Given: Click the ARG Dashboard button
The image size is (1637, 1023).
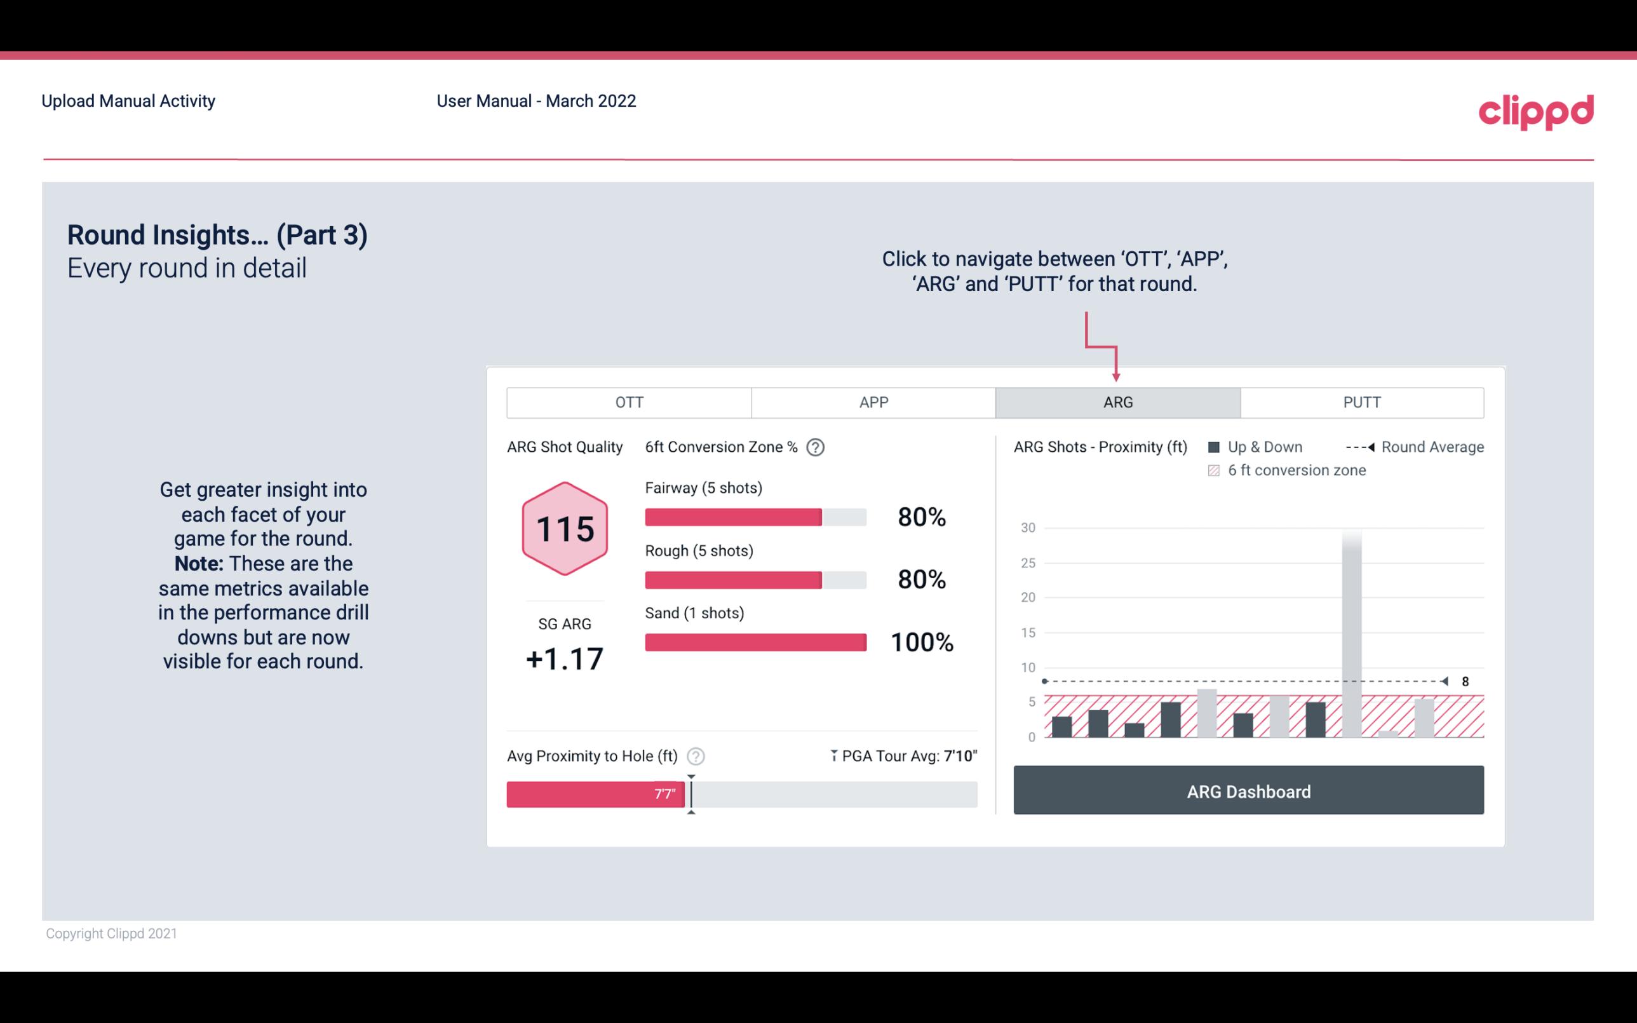Looking at the screenshot, I should pyautogui.click(x=1247, y=791).
